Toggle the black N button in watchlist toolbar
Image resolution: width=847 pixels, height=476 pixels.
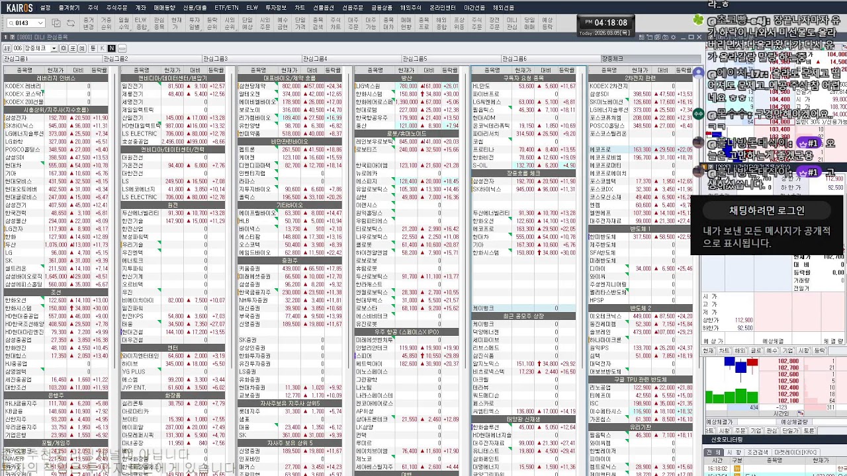[111, 48]
